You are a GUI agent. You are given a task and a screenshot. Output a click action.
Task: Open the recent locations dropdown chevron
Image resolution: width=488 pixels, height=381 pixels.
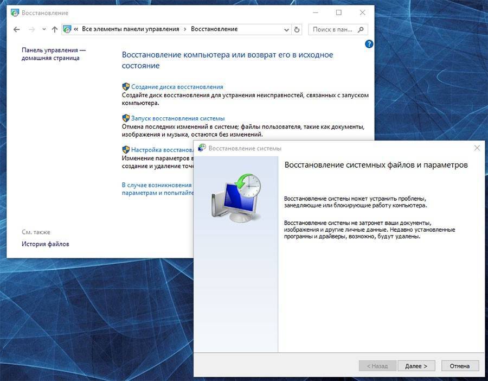(x=43, y=29)
